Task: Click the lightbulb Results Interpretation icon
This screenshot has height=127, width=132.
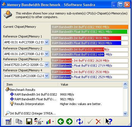Action: point(12,104)
